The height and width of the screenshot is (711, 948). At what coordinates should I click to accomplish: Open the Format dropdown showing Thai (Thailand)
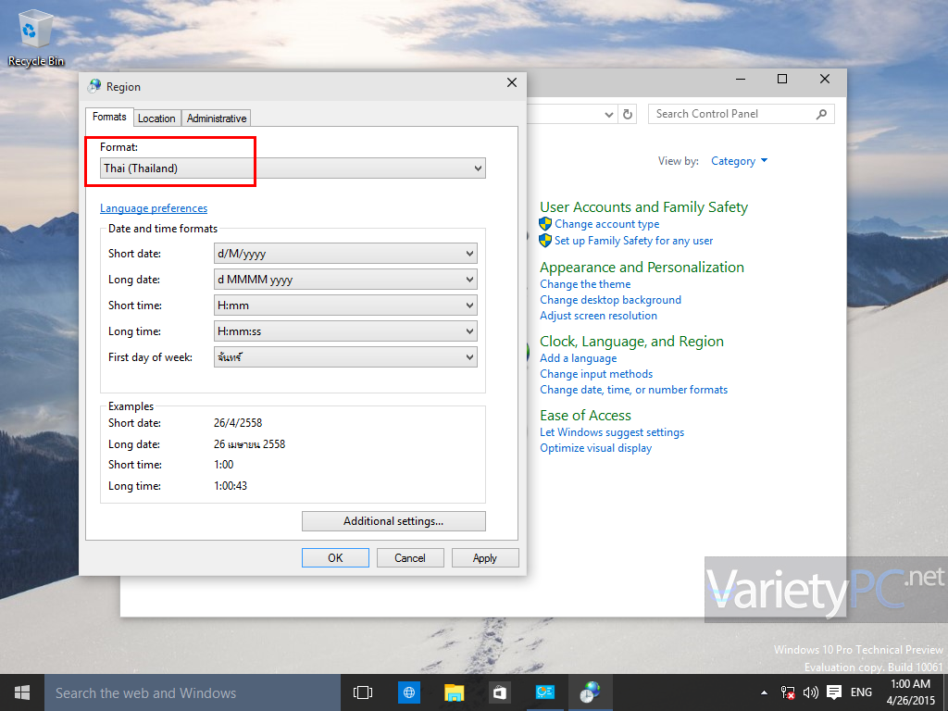[x=293, y=168]
